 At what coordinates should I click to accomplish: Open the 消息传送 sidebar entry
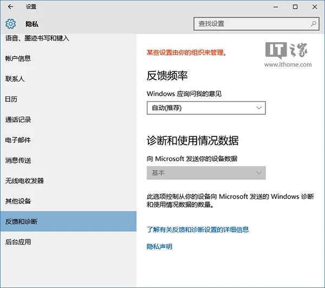point(18,160)
